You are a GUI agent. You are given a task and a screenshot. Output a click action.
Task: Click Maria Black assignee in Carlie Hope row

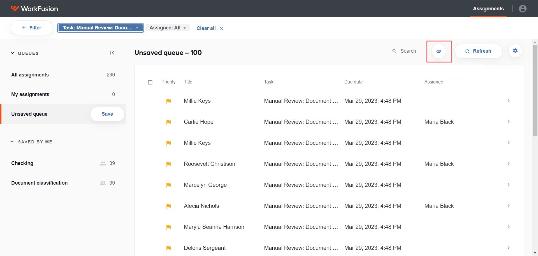coord(439,122)
